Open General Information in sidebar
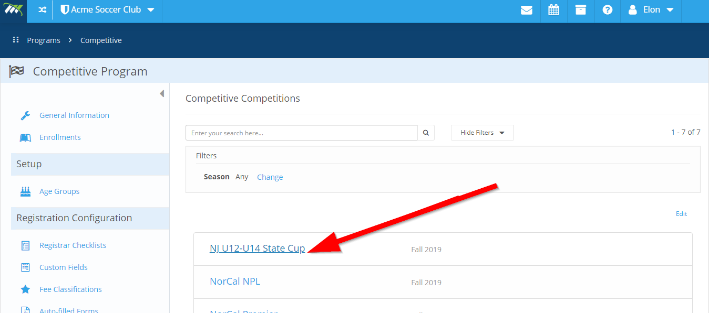 tap(74, 115)
